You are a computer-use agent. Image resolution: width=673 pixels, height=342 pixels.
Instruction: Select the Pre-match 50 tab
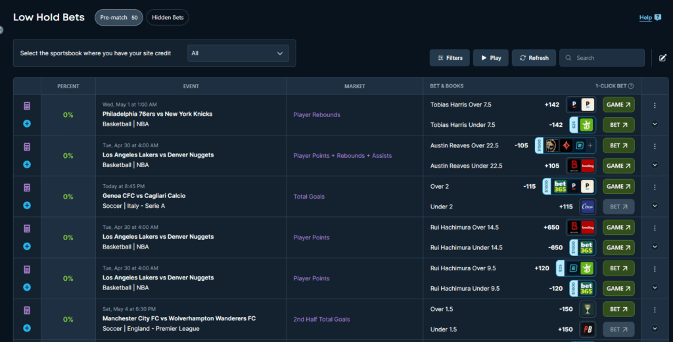pyautogui.click(x=119, y=18)
